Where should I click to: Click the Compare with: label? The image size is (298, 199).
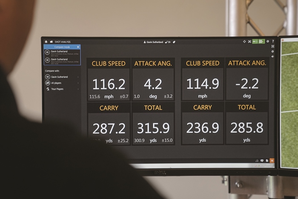52,71
